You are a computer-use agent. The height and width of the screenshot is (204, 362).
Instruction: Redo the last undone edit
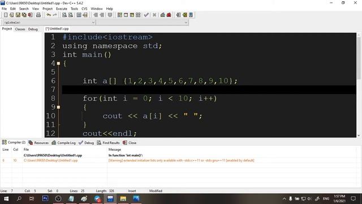pos(55,15)
